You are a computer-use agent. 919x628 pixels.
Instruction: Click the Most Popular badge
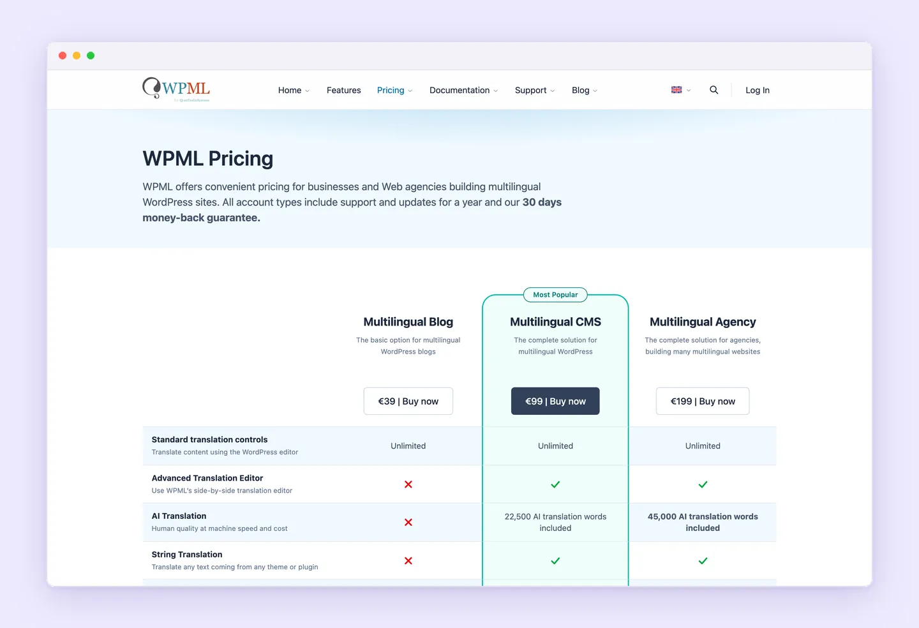[555, 295]
